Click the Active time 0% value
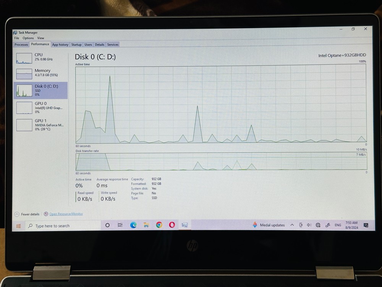 [79, 186]
